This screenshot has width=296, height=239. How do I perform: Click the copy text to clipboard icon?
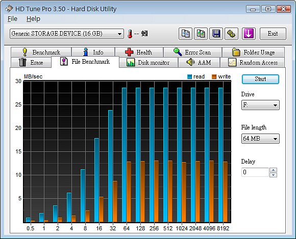185,34
